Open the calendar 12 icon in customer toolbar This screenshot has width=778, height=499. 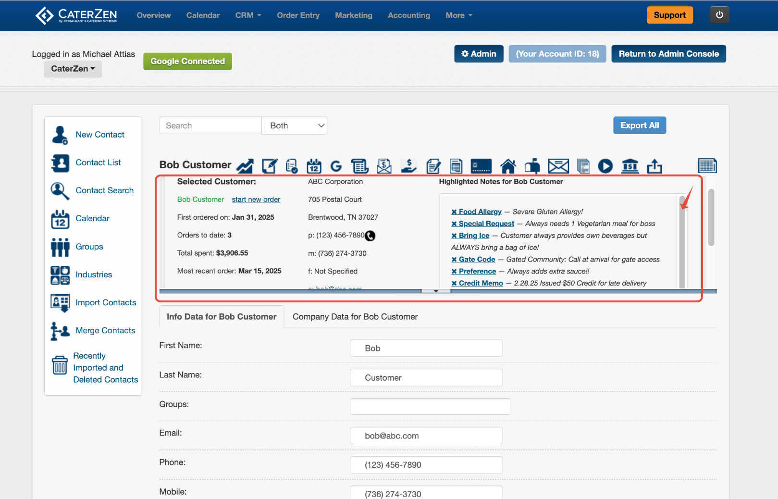point(314,166)
